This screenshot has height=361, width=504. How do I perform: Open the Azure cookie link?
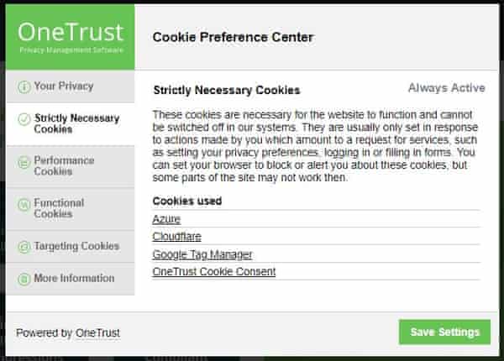166,219
